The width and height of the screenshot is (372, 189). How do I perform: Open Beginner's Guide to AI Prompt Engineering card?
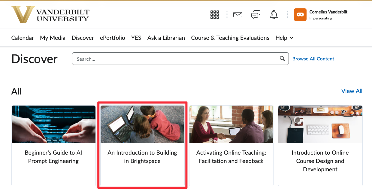pyautogui.click(x=53, y=157)
